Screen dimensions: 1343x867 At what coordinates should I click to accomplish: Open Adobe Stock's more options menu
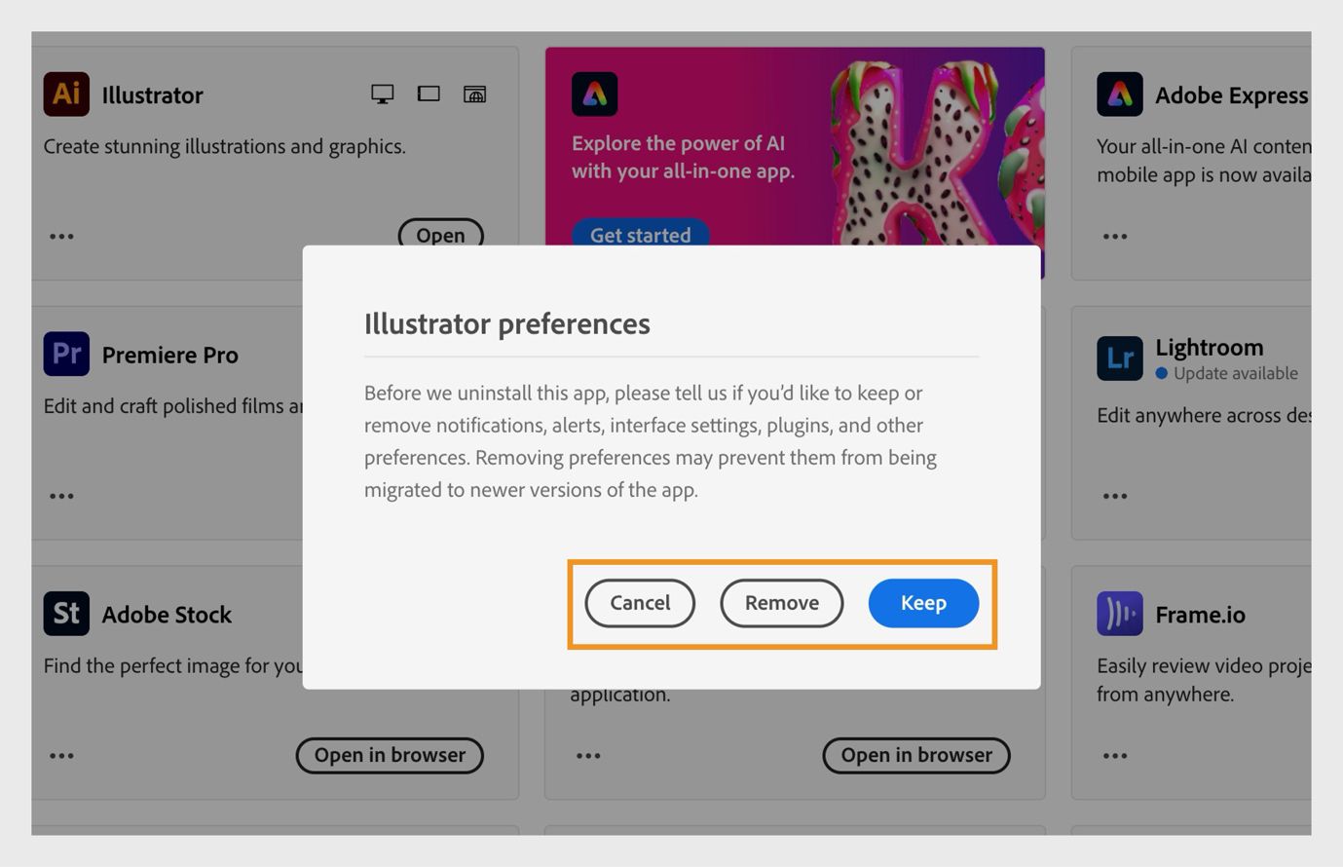point(61,755)
